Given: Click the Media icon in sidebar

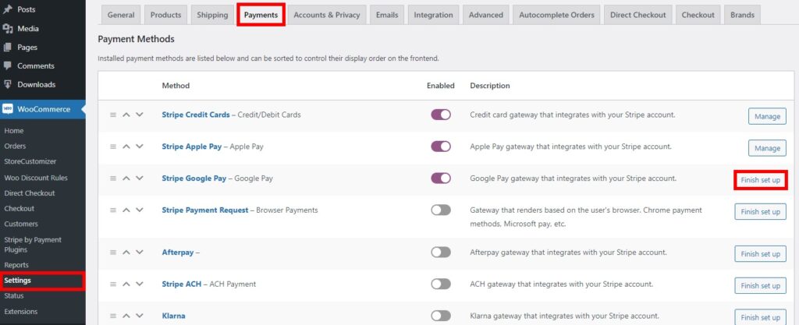Looking at the screenshot, I should coord(8,29).
